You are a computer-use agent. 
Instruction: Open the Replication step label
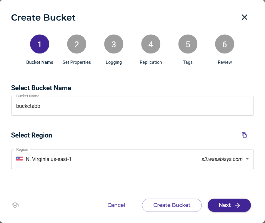[x=151, y=62]
